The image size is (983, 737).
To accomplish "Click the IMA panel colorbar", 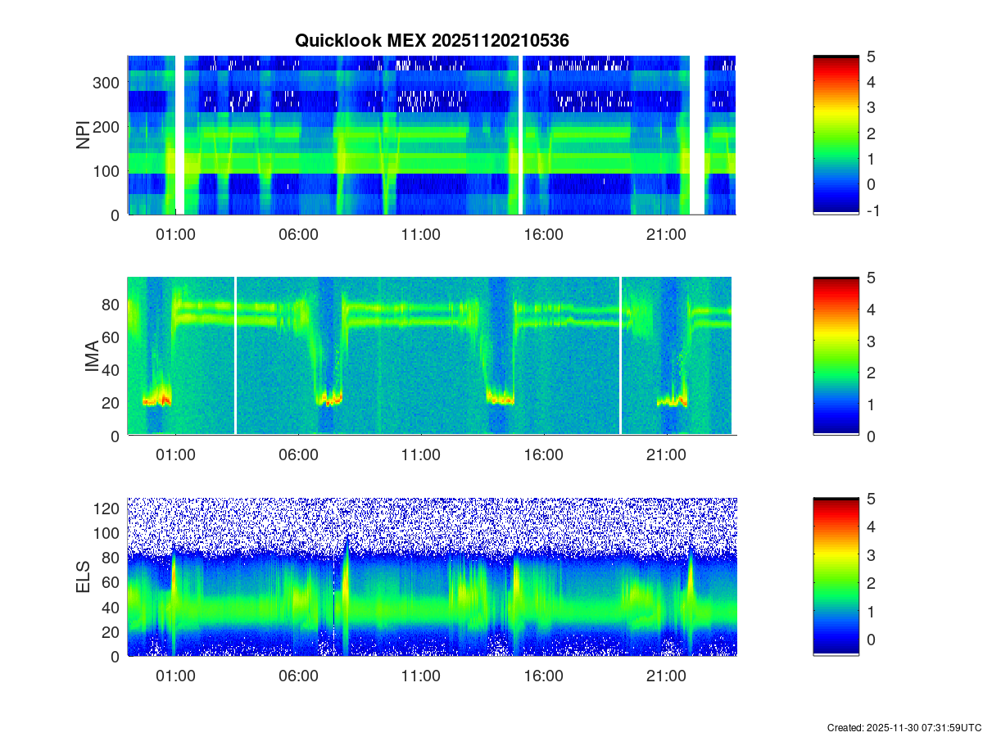I will click(836, 356).
